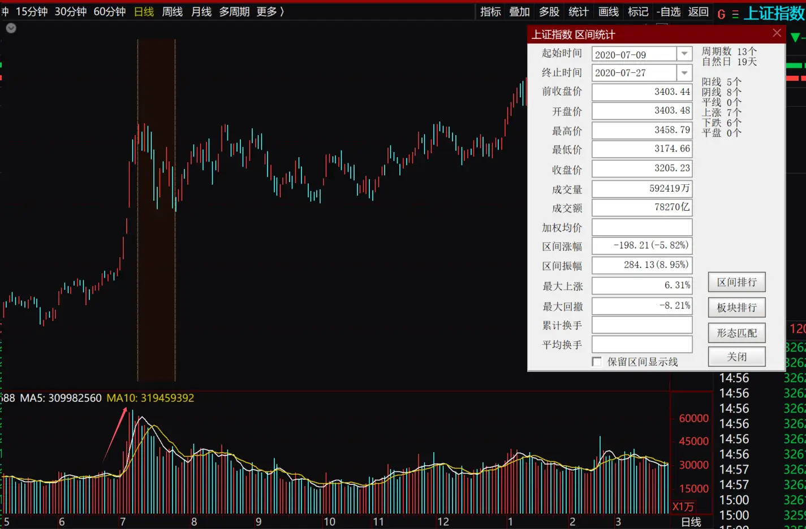Click the empty 加权均价 field

click(x=642, y=227)
